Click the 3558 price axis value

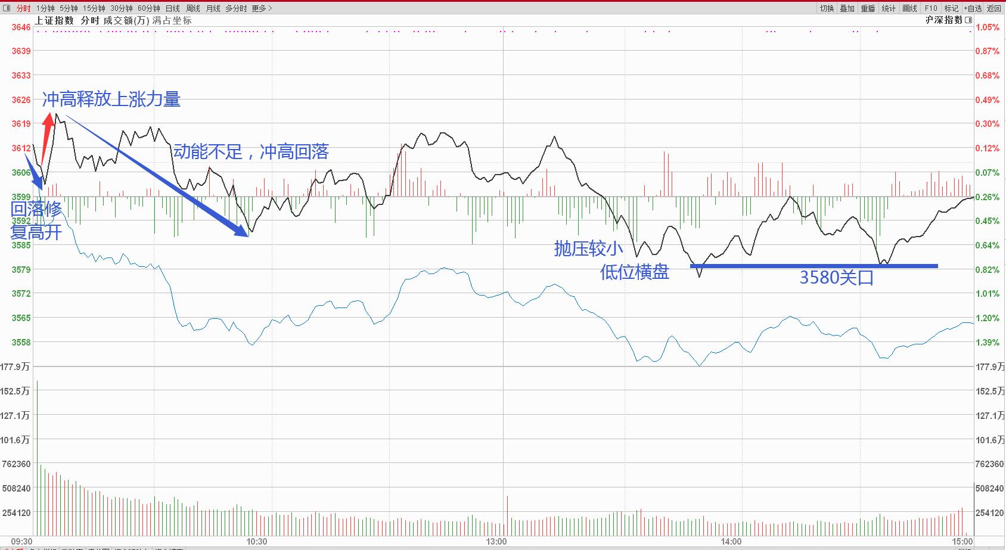[21, 343]
